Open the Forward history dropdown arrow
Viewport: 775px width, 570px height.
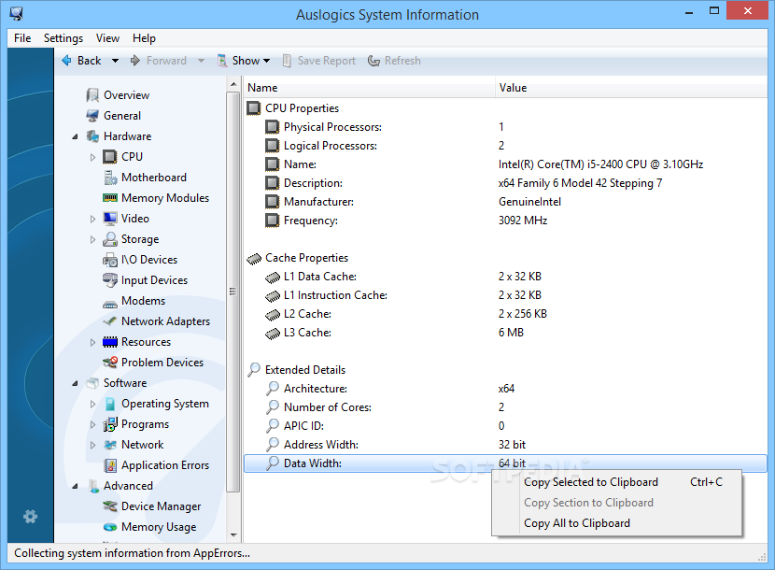click(x=201, y=61)
